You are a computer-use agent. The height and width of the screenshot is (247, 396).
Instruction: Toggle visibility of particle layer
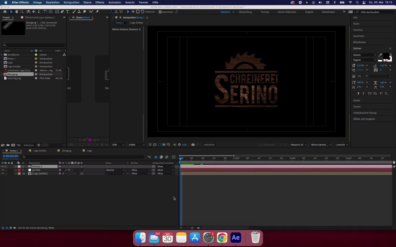3,170
